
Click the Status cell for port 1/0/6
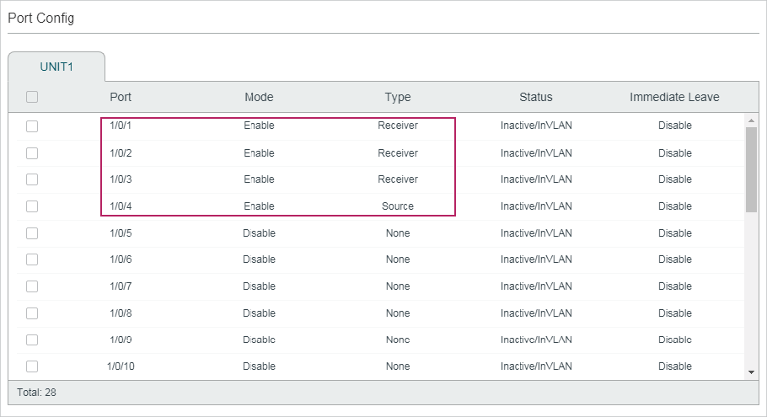pos(536,259)
